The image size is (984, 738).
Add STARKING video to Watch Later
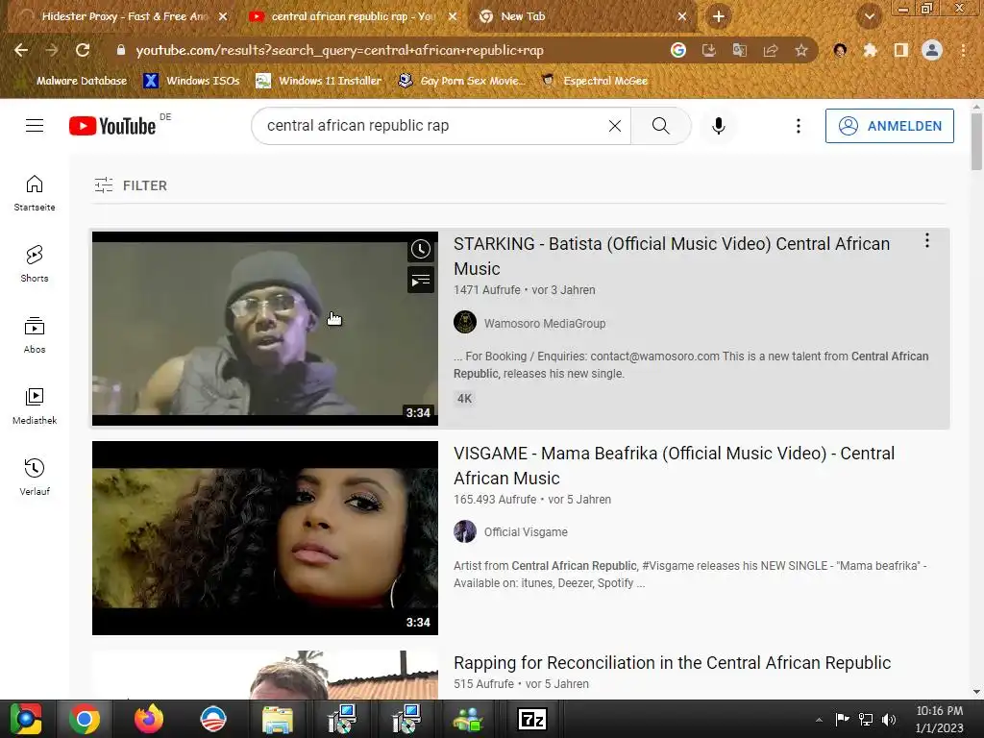click(421, 249)
